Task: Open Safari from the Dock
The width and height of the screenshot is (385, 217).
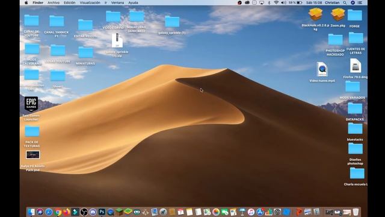Action: (x=49, y=212)
